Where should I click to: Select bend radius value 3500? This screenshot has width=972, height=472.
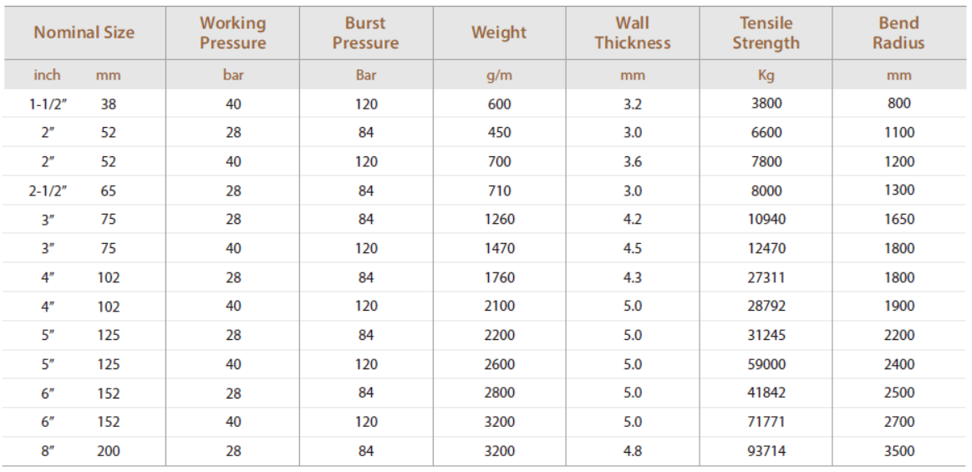898,450
